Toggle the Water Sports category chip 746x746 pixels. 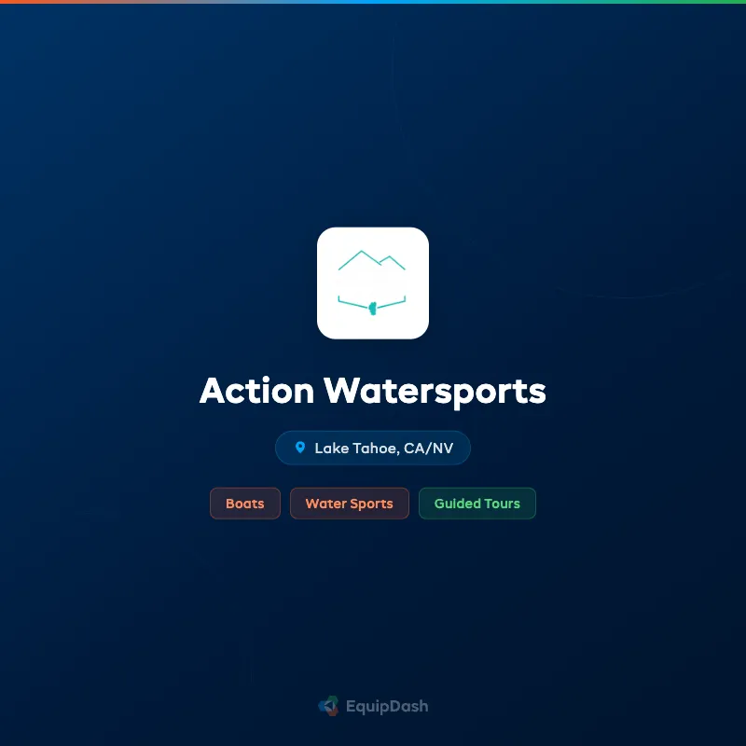[x=349, y=504]
